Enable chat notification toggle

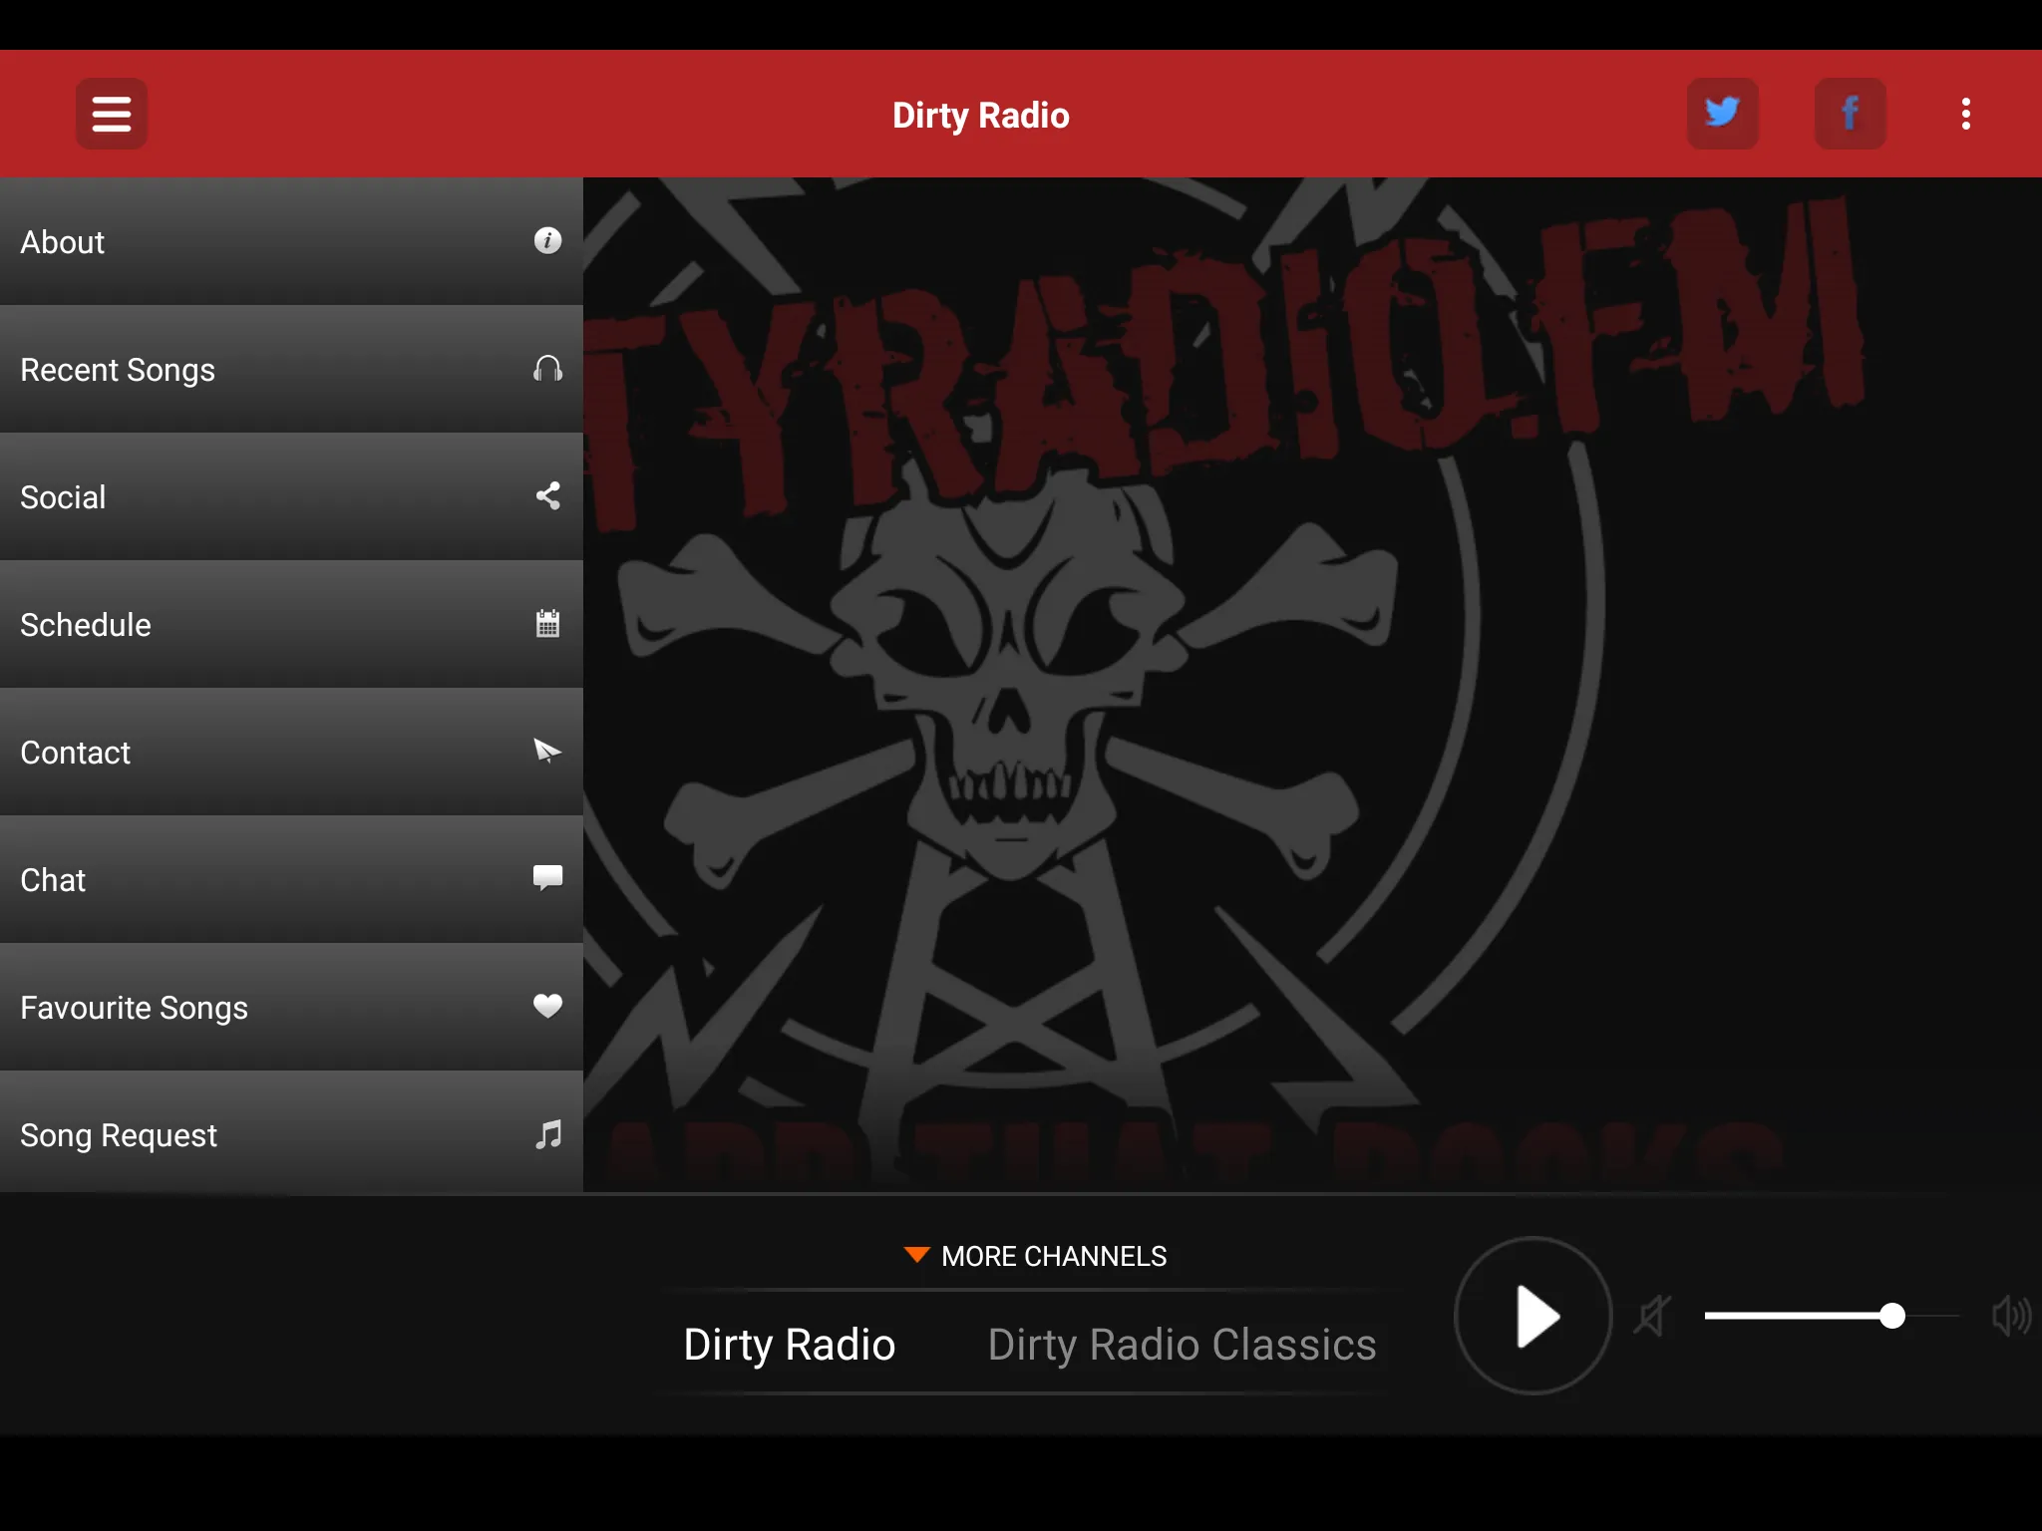click(x=546, y=880)
